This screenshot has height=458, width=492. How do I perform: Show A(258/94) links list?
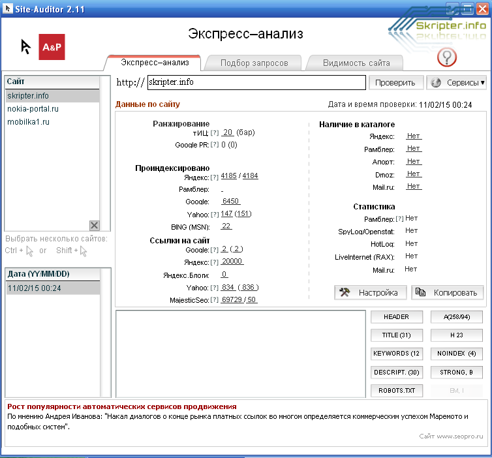(x=457, y=317)
